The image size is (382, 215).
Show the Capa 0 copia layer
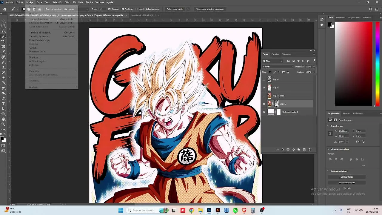tap(264, 96)
